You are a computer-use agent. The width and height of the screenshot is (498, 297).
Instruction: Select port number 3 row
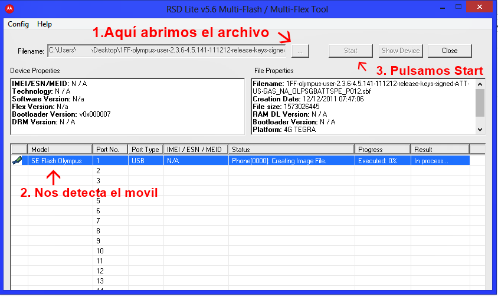248,181
